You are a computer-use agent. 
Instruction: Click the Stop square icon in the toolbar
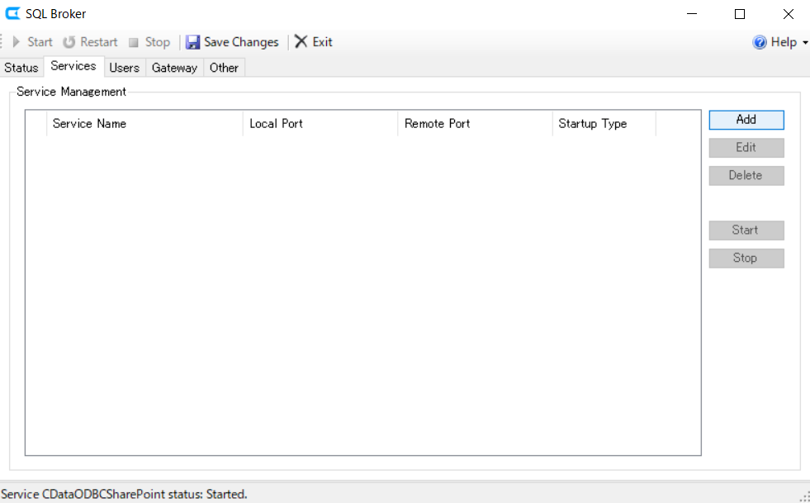click(133, 41)
